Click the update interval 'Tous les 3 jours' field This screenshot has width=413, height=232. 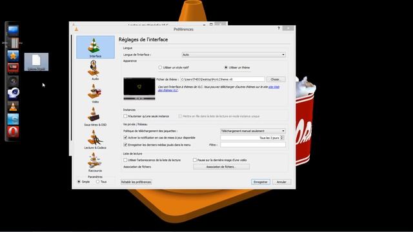[x=250, y=137]
